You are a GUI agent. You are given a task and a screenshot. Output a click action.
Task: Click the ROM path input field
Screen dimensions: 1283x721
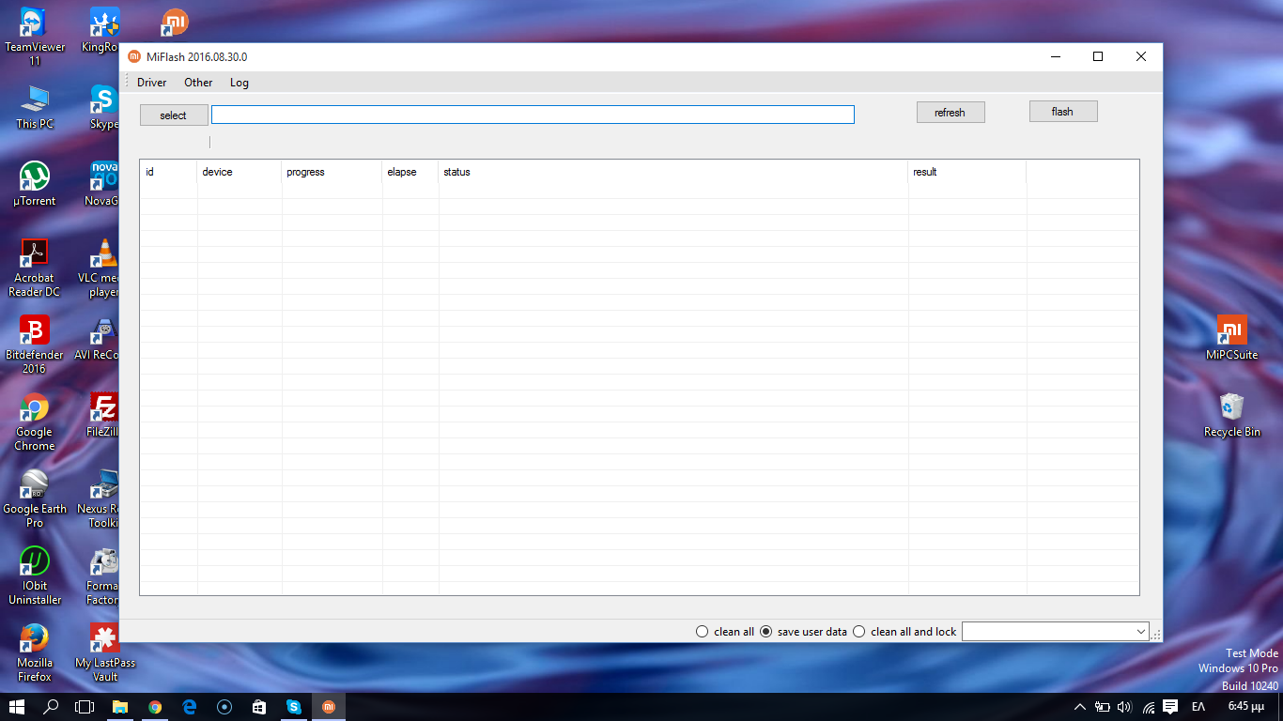click(x=533, y=115)
